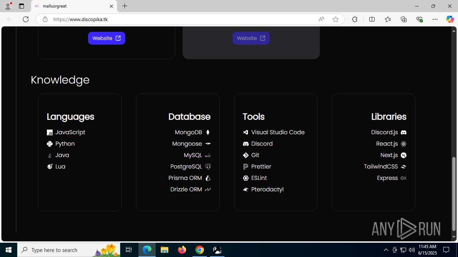This screenshot has width=458, height=257.
Task: Click the scrollbar down arrow
Action: tap(454, 237)
